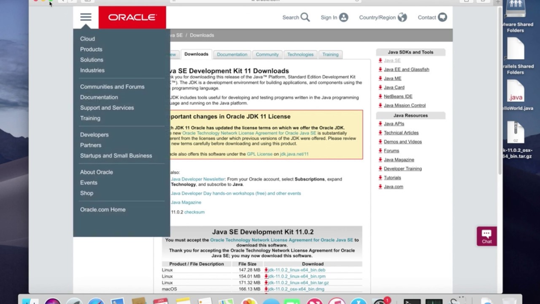The image size is (540, 304).
Task: Click the Sign In user icon
Action: tap(344, 17)
